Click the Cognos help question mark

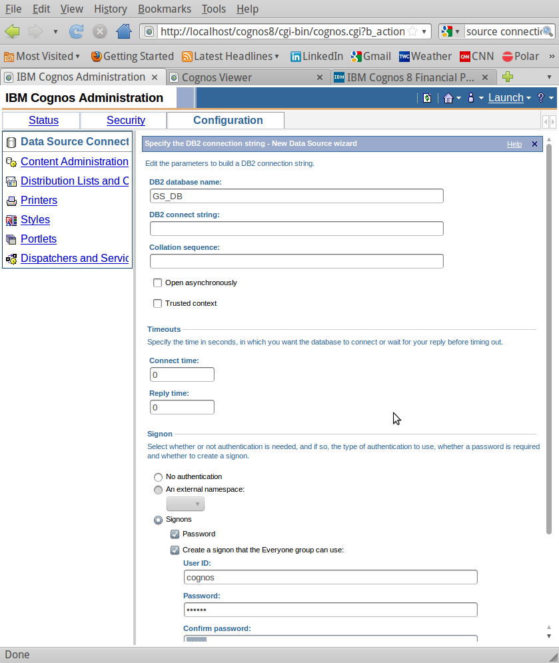[541, 98]
